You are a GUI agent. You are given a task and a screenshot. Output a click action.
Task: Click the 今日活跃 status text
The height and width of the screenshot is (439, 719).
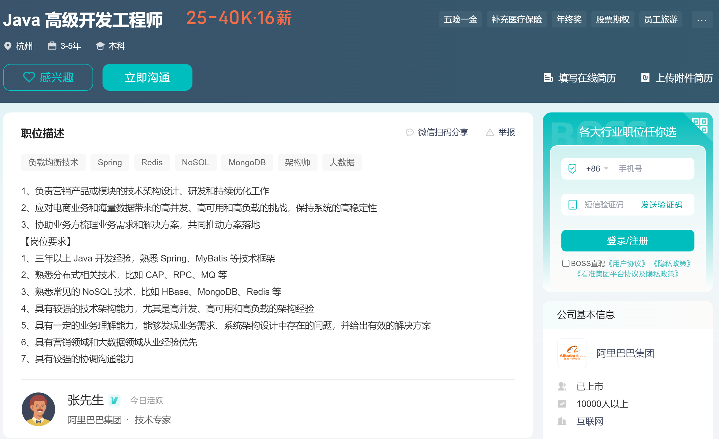coord(147,400)
